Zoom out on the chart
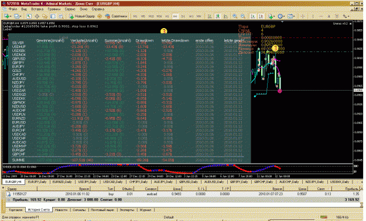366x221 pixels. click(243, 16)
